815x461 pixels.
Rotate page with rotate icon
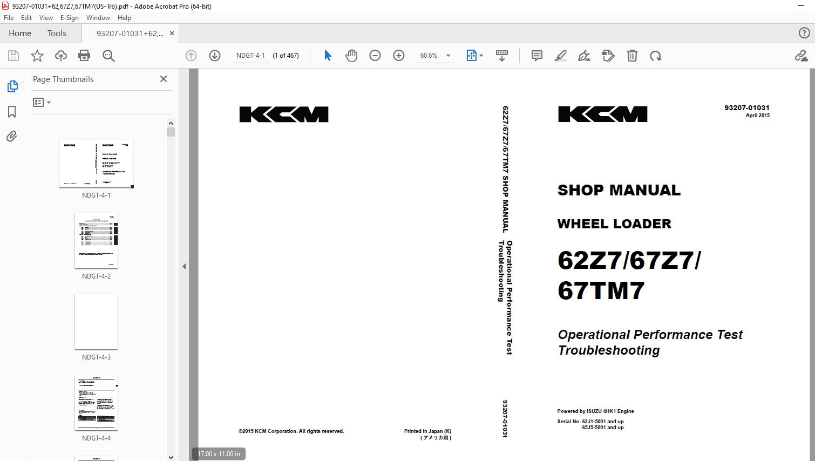point(655,56)
